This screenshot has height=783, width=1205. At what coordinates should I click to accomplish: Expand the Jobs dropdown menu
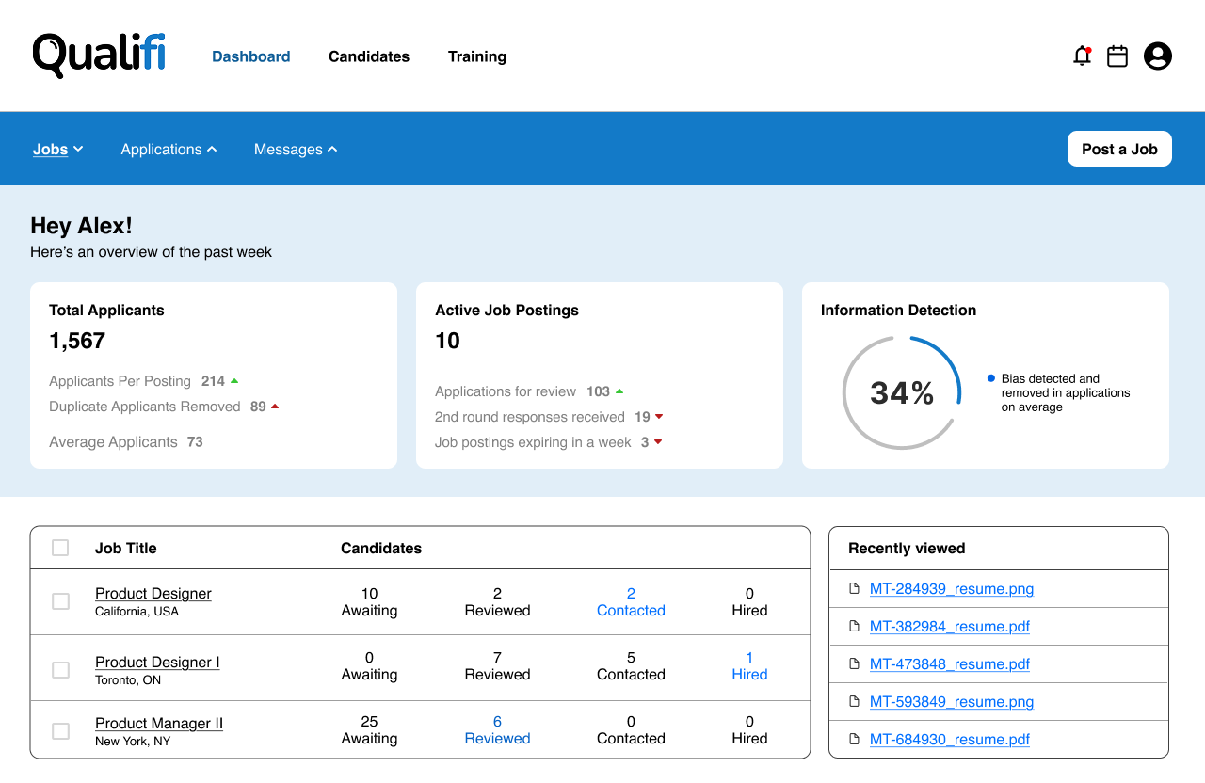pyautogui.click(x=57, y=150)
